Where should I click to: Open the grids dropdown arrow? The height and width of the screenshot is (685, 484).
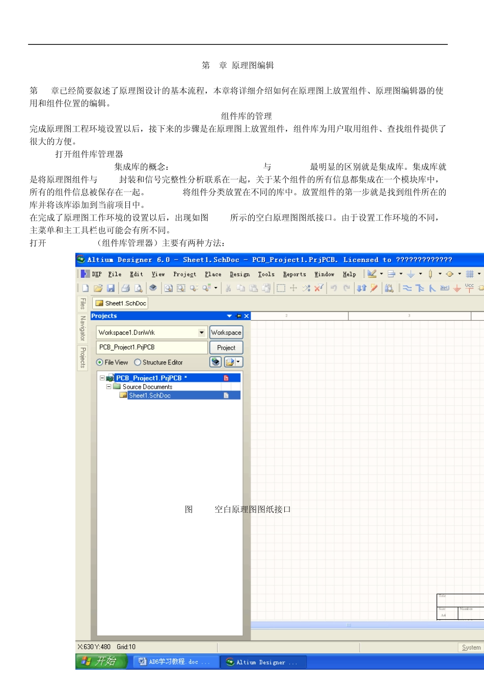pyautogui.click(x=479, y=274)
